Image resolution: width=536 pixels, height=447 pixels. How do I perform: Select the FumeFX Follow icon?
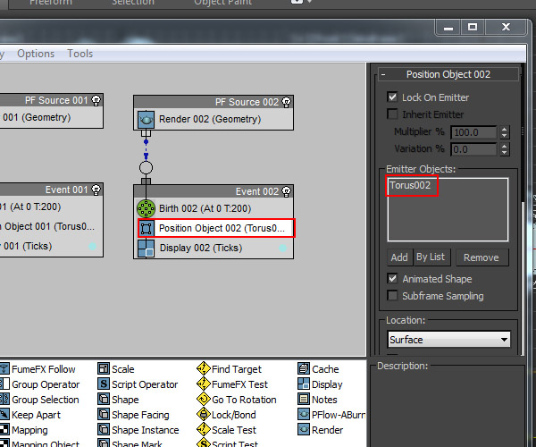point(4,368)
